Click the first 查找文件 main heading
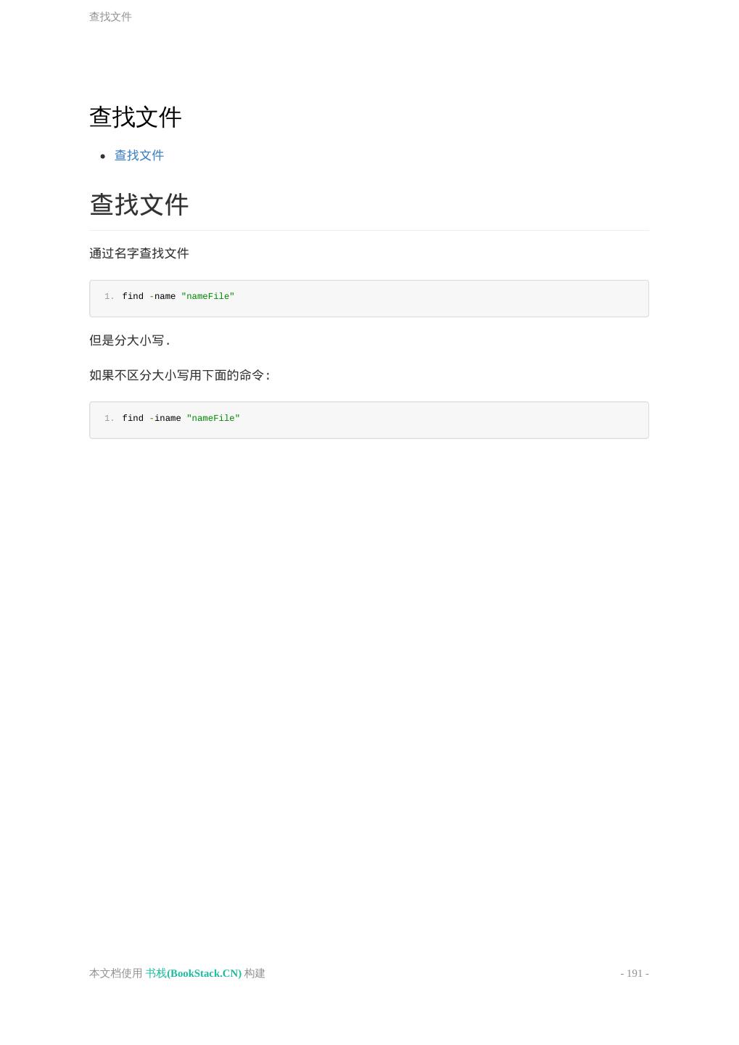Screen dimensions: 739x1045 pos(136,117)
